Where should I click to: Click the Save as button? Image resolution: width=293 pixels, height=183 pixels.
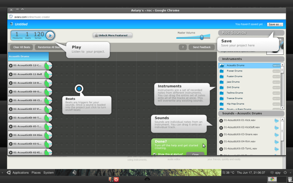275,24
